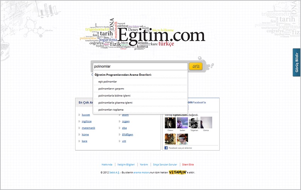Click arrow bullet next to 'üçgen'
The width and height of the screenshot is (301, 190).
[x=120, y=121]
